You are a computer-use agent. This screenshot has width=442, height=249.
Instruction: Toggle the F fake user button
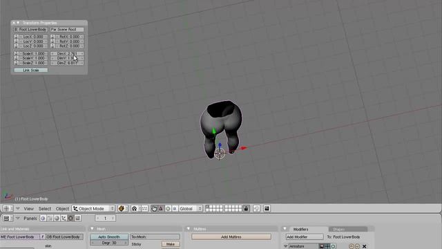(x=43, y=237)
